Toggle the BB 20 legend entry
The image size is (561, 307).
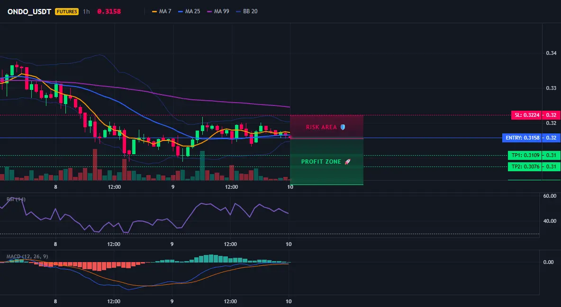coord(247,11)
